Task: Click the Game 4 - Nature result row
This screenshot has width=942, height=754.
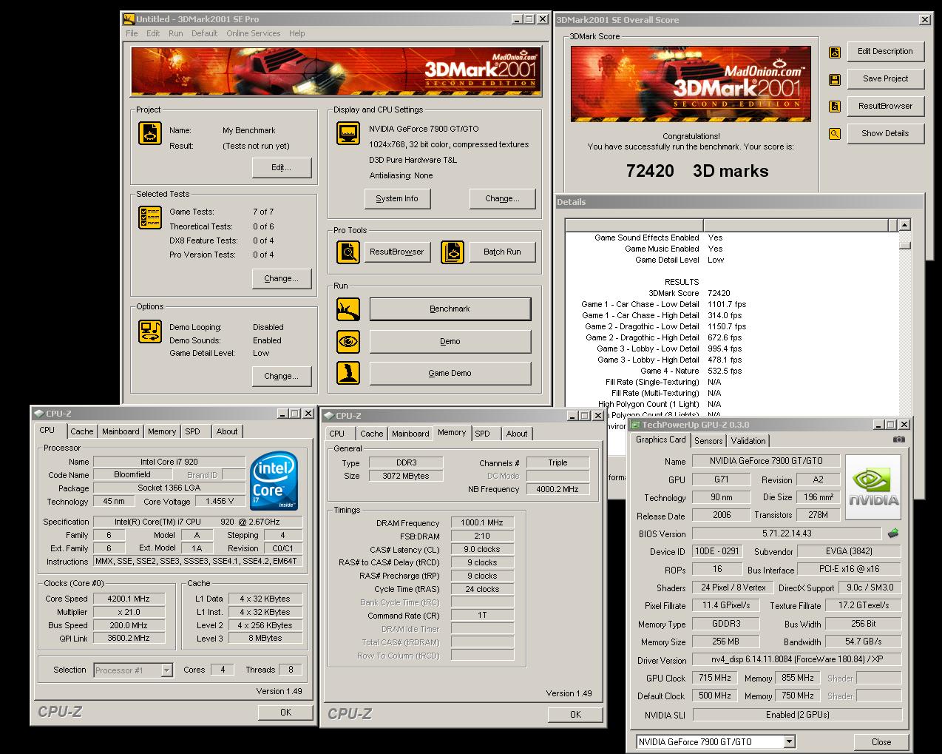Action: (662, 371)
